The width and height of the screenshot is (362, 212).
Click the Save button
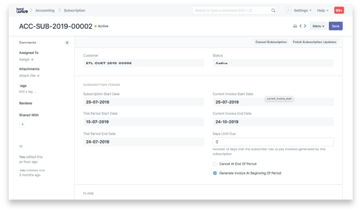coord(335,26)
